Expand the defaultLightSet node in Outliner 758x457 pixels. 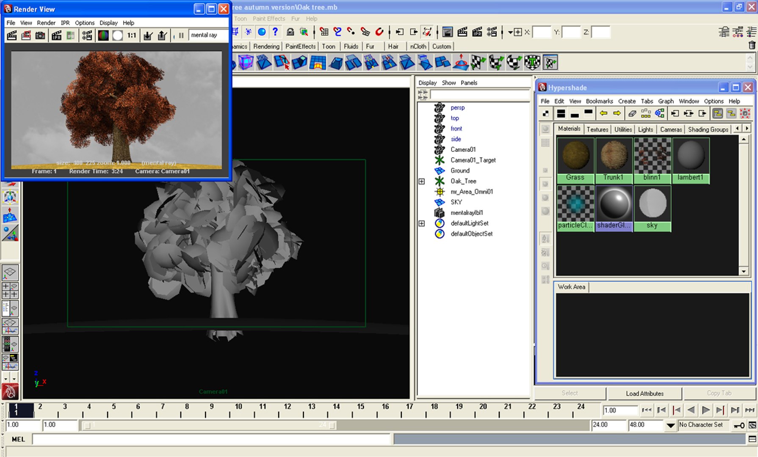pos(422,223)
